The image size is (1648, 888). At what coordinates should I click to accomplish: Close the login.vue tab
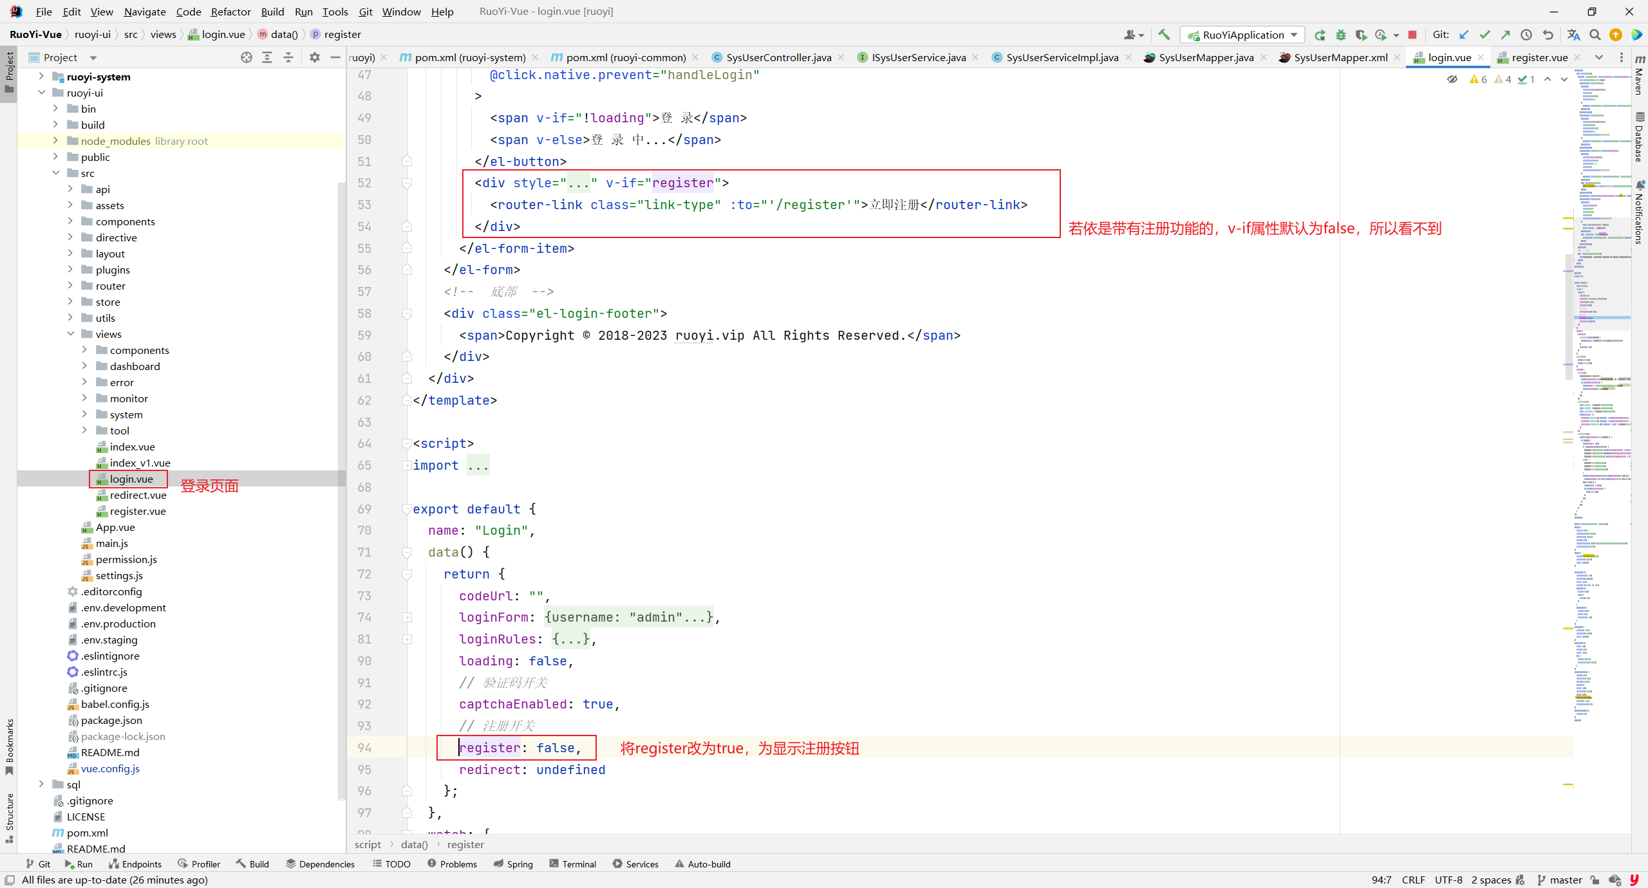1481,57
